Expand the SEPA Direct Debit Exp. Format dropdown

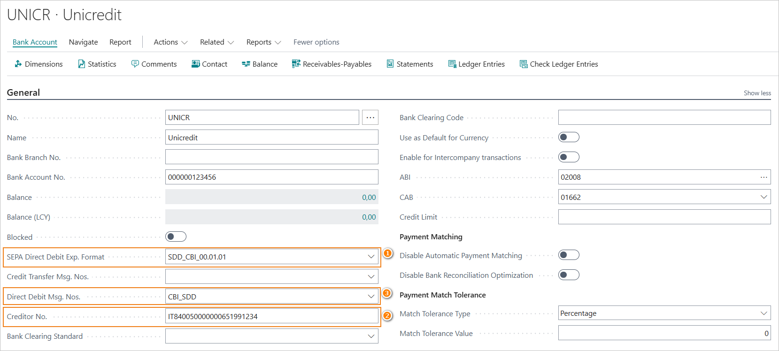click(371, 257)
